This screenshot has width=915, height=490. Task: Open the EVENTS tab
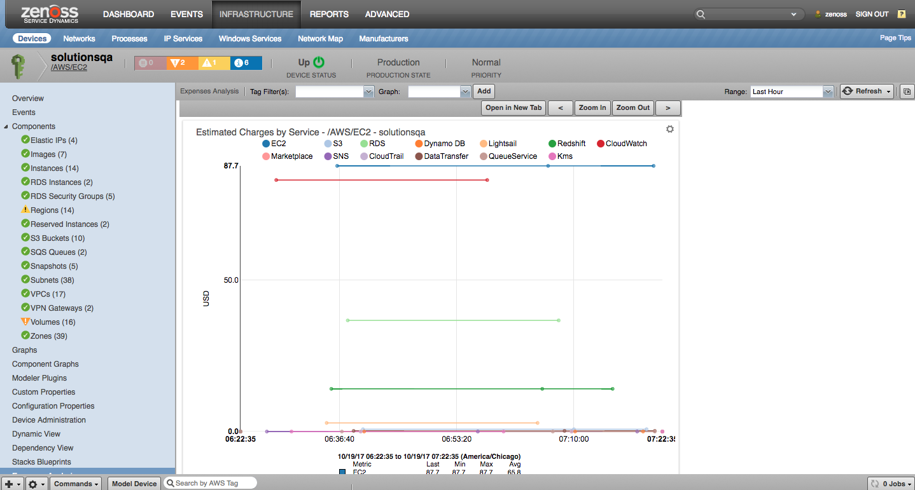coord(187,14)
